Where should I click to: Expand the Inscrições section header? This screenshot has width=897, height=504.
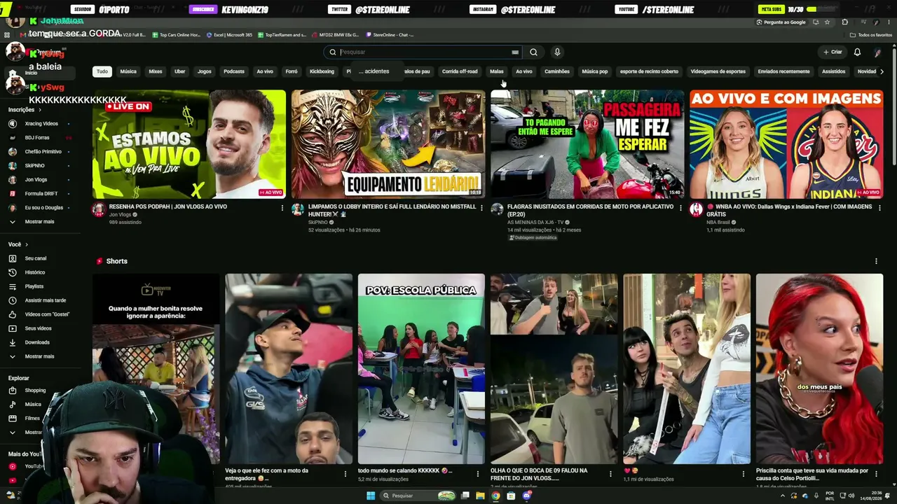pos(25,110)
